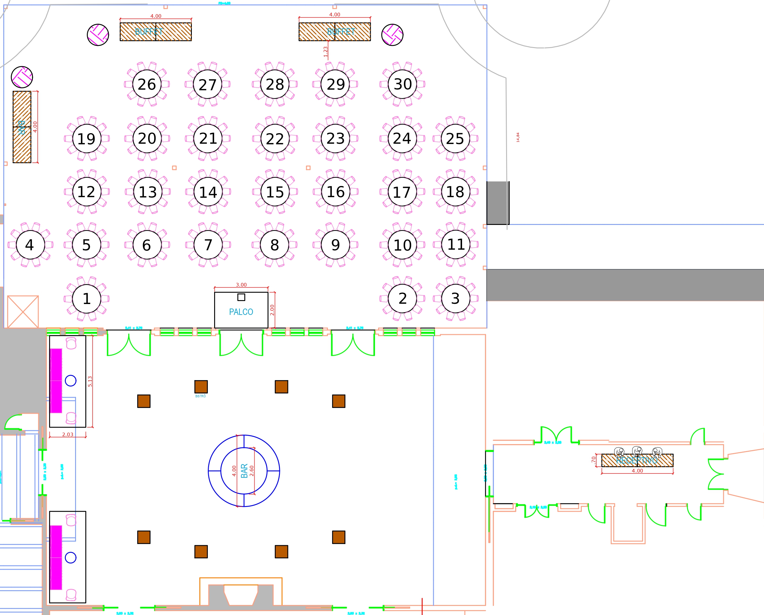Click the 3.00 dimension above PALCO
This screenshot has height=615, width=764.
(x=241, y=285)
